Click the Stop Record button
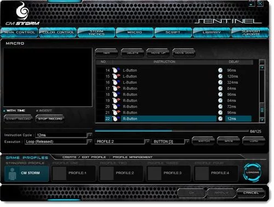The width and height of the screenshot is (274, 207). tap(50, 119)
